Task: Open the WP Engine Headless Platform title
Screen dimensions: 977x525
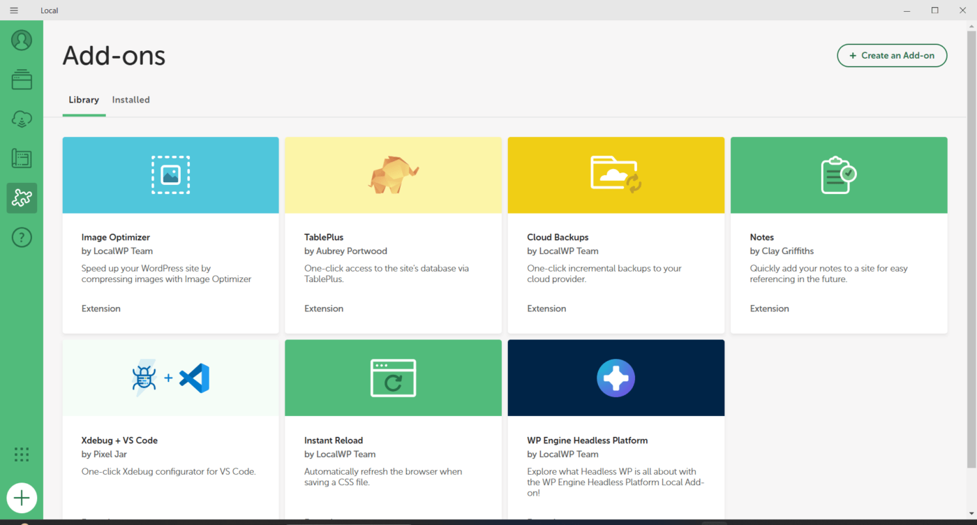Action: pyautogui.click(x=588, y=441)
